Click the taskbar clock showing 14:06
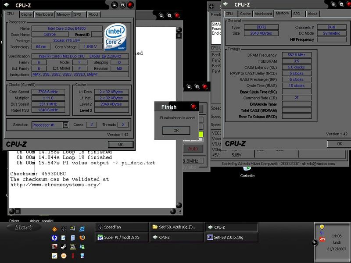The image size is (351, 263). coord(337,236)
